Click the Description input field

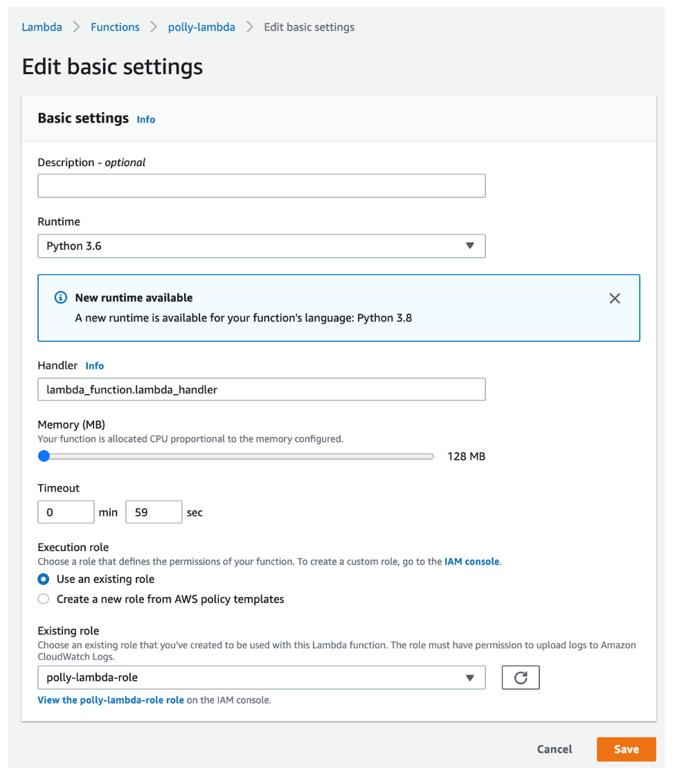coord(262,186)
